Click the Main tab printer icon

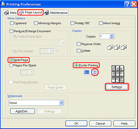point(7,13)
